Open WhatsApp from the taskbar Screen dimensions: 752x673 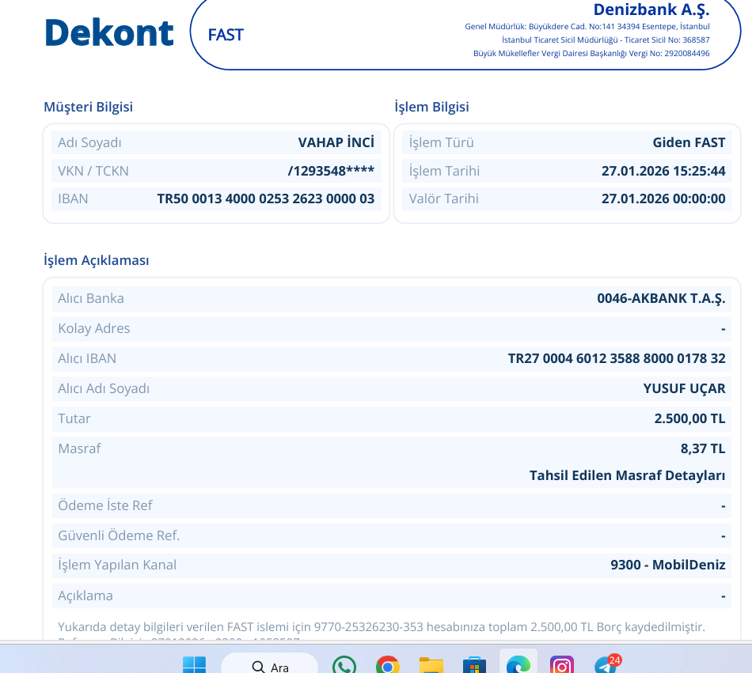click(344, 665)
